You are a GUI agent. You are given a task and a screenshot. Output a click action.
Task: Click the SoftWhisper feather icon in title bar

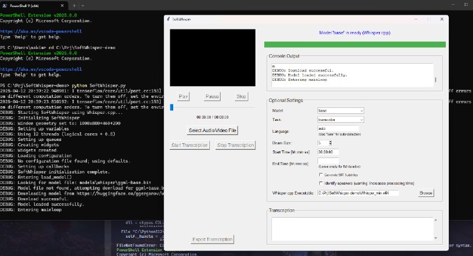[169, 19]
